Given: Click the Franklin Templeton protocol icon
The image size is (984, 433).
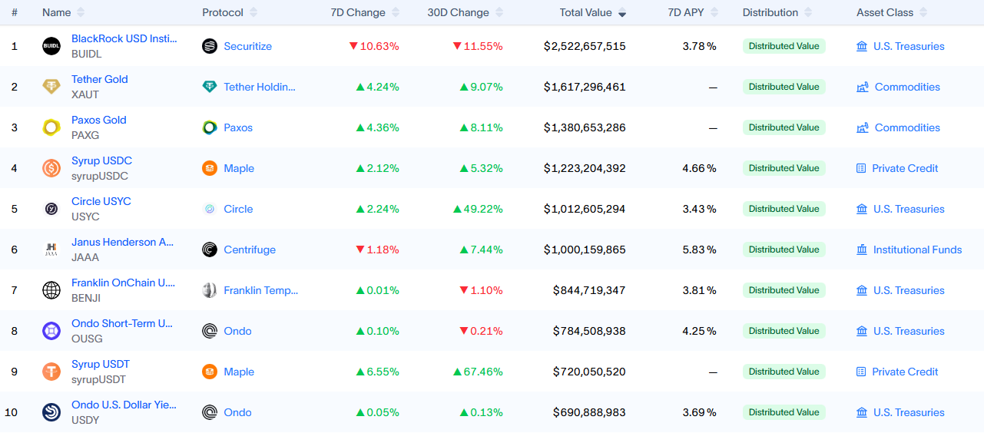Looking at the screenshot, I should 210,290.
